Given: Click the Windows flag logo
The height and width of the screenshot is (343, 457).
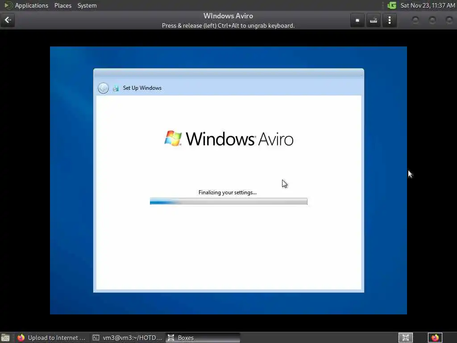Looking at the screenshot, I should 173,138.
